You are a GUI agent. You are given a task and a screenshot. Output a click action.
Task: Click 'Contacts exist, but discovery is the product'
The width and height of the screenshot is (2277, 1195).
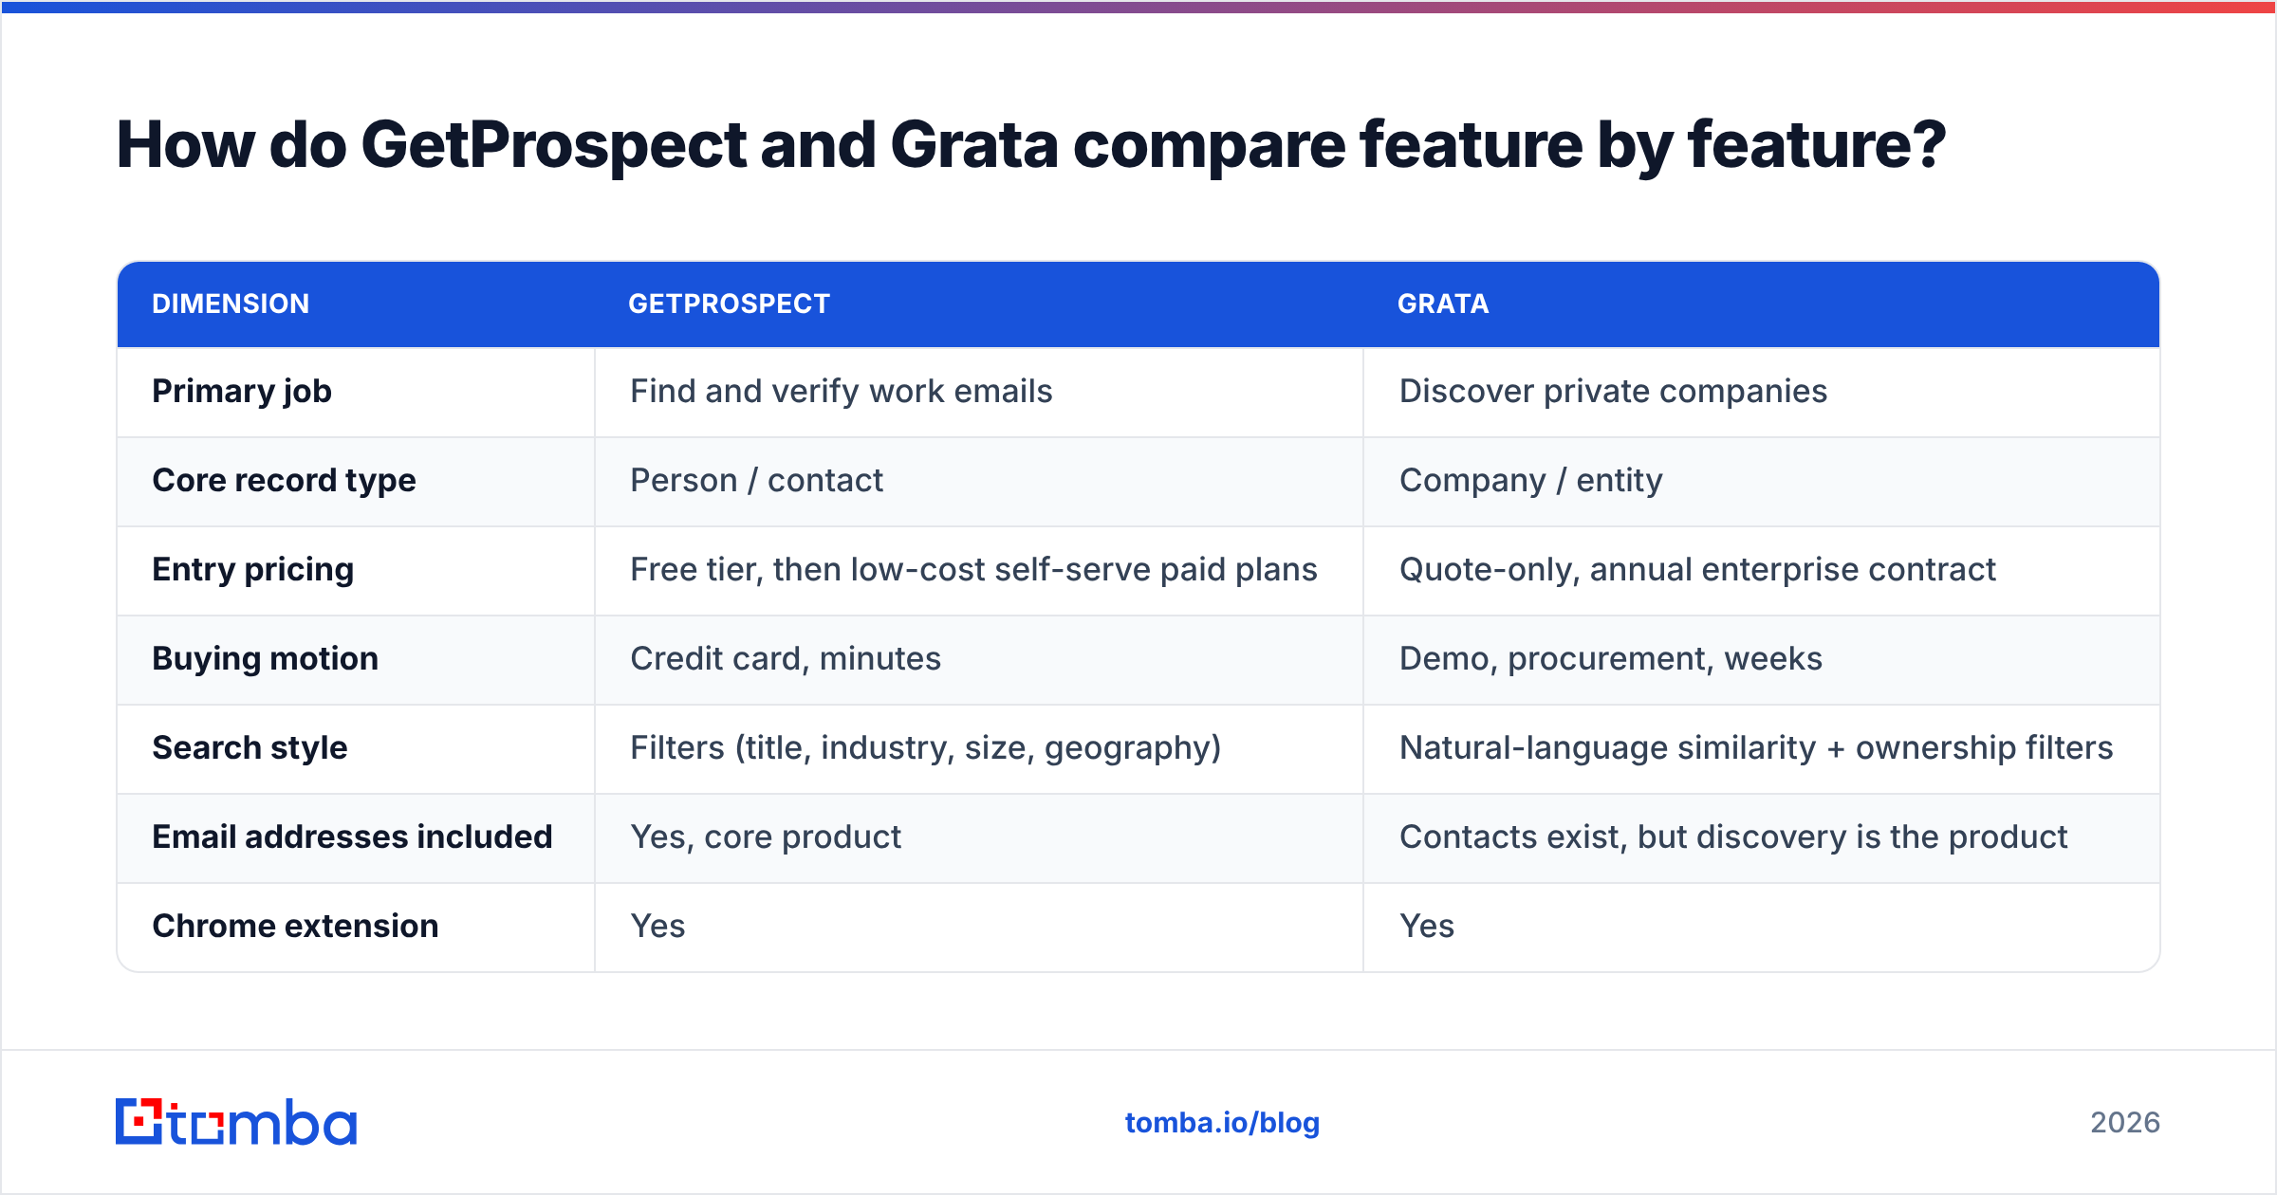1733,837
